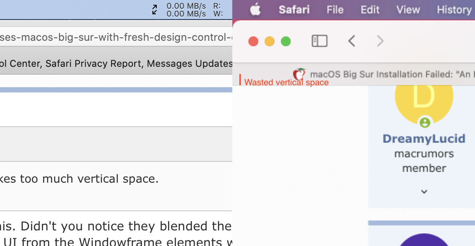Open the Safari app menu
Viewport: 475px width, 246px height.
pos(294,10)
